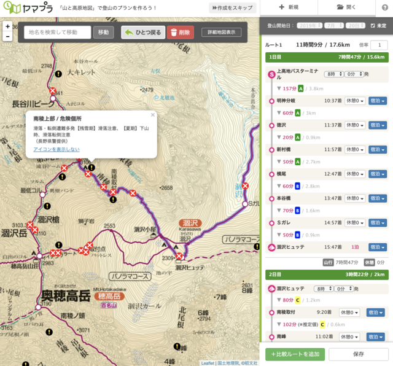Viewport: 393px width, 366px height.
Task: Close the 南稜上部 danger popup
Action: (152, 115)
